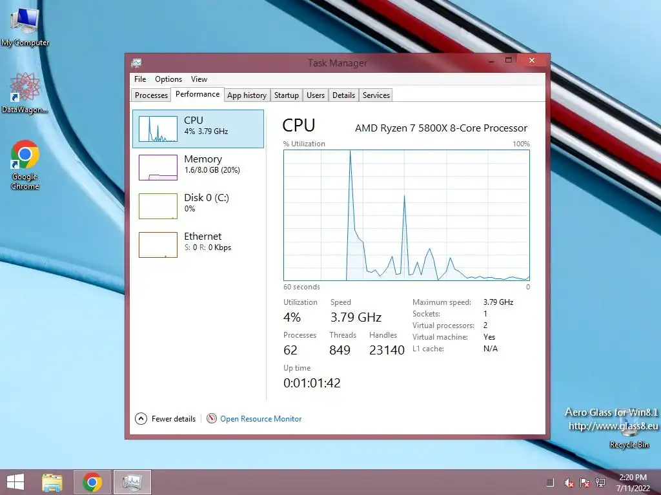Click the Utilization value 4%
This screenshot has width=661, height=495.
tap(292, 317)
